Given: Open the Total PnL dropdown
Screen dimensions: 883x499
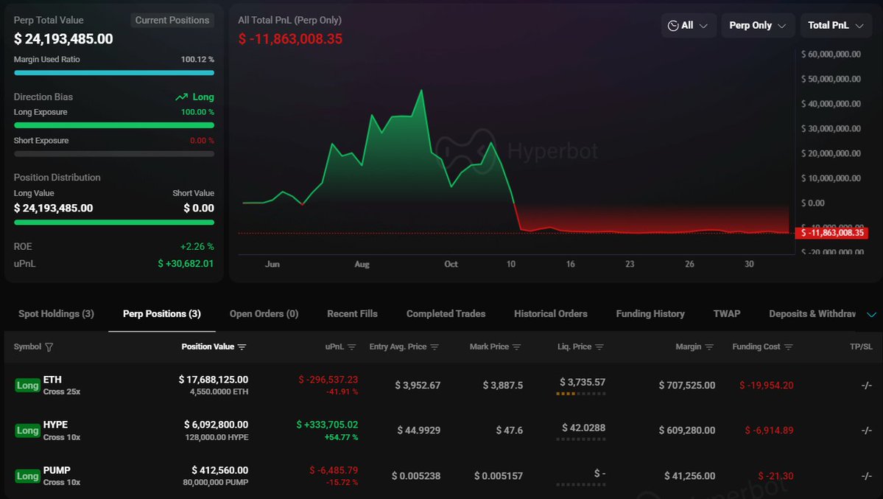Looking at the screenshot, I should 836,25.
